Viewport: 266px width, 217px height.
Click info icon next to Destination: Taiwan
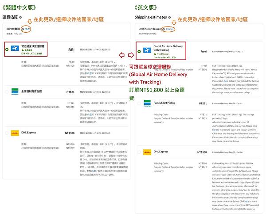(x=164, y=29)
